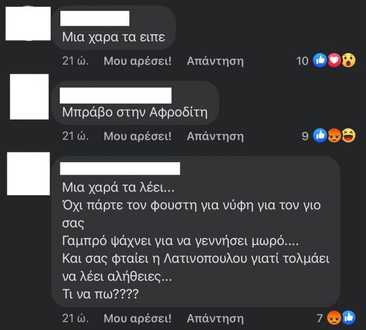
Task: Click the angry emoji on third comment
Action: pyautogui.click(x=334, y=318)
